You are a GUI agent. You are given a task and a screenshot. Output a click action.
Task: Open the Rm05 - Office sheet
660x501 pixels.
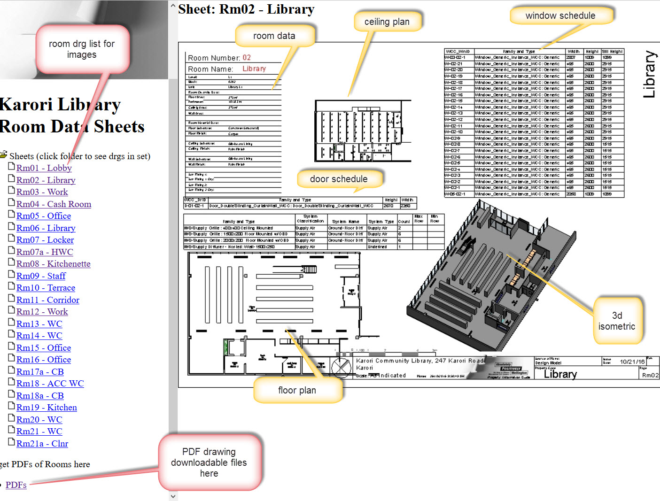44,216
